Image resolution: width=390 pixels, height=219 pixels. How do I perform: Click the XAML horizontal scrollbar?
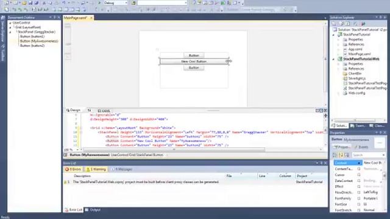click(x=174, y=150)
